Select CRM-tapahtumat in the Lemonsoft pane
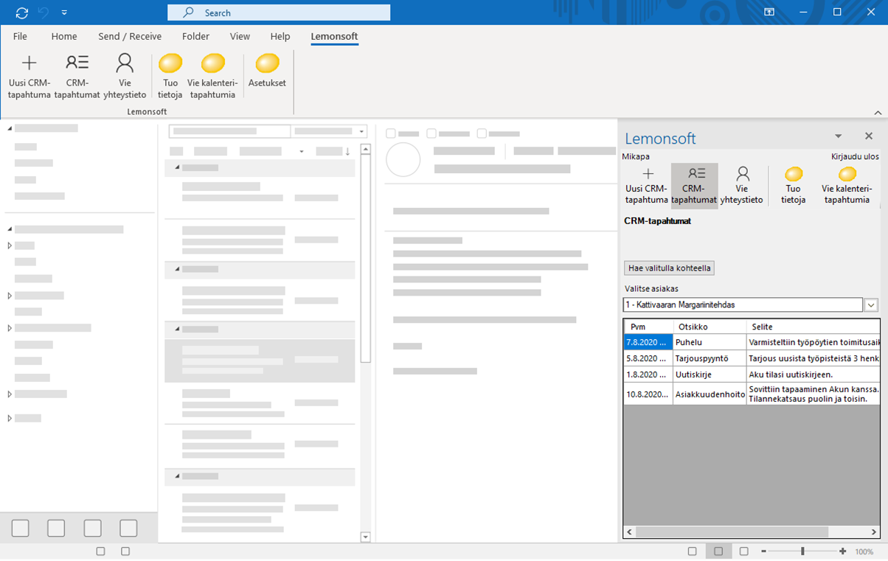 pyautogui.click(x=694, y=186)
